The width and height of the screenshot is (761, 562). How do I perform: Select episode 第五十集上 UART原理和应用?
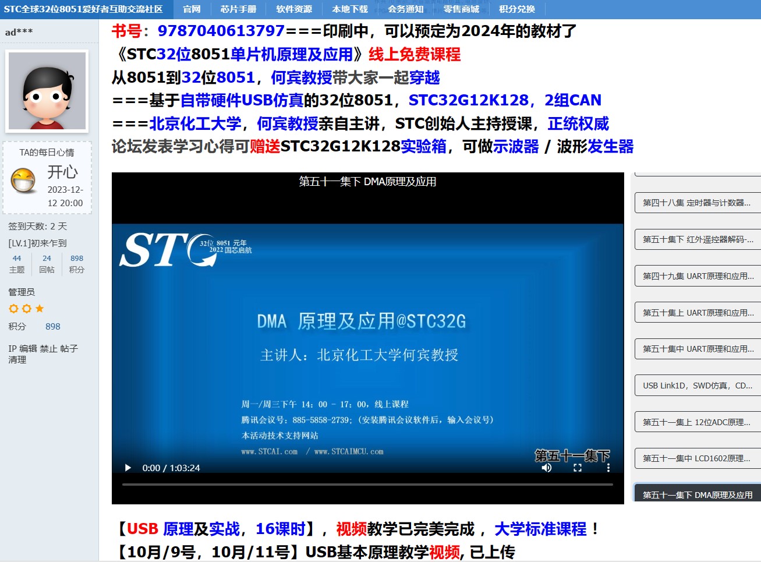point(698,313)
